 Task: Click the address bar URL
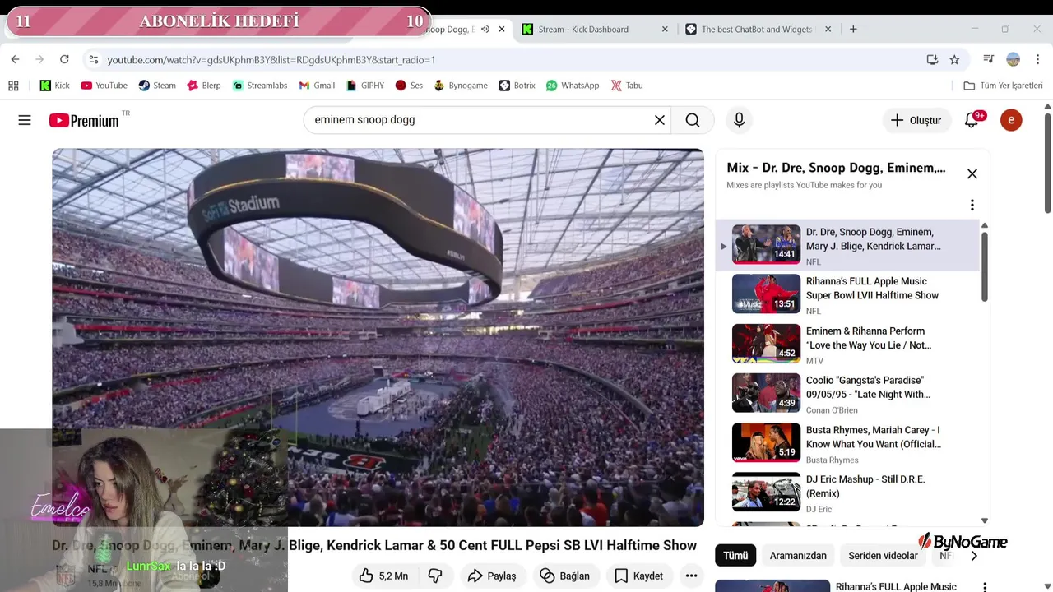271,59
